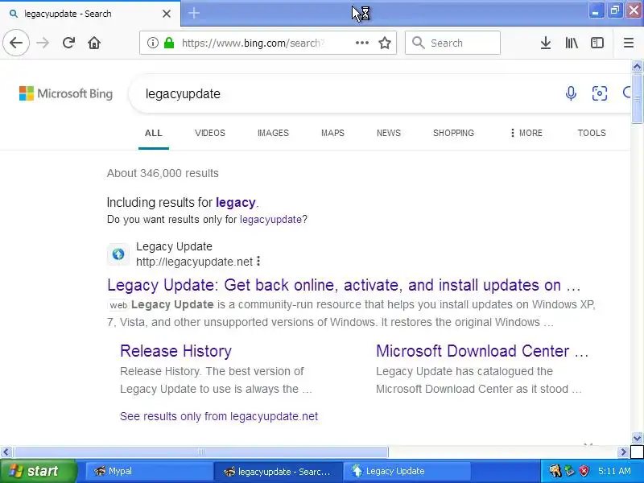Show site information icon in address bar

coord(153,43)
